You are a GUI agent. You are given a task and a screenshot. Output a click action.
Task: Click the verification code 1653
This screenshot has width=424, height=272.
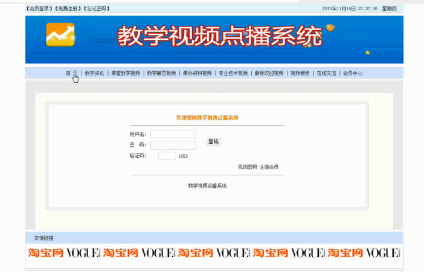coord(183,156)
